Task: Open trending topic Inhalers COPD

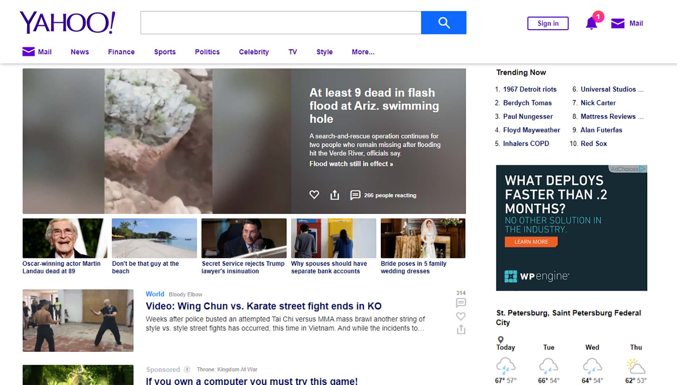Action: point(526,143)
